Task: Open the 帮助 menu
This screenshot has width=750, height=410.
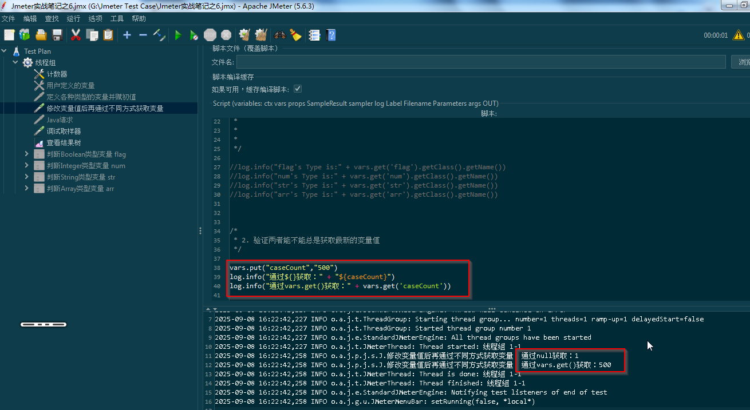Action: coord(139,19)
